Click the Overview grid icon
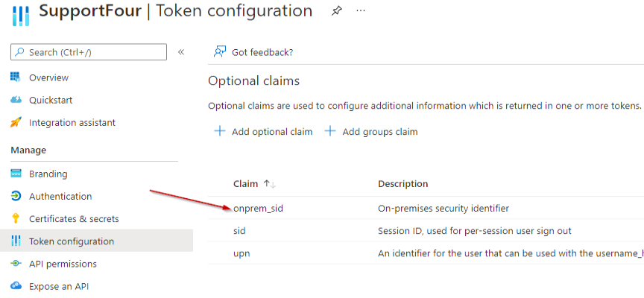644x298 pixels. pyautogui.click(x=15, y=77)
